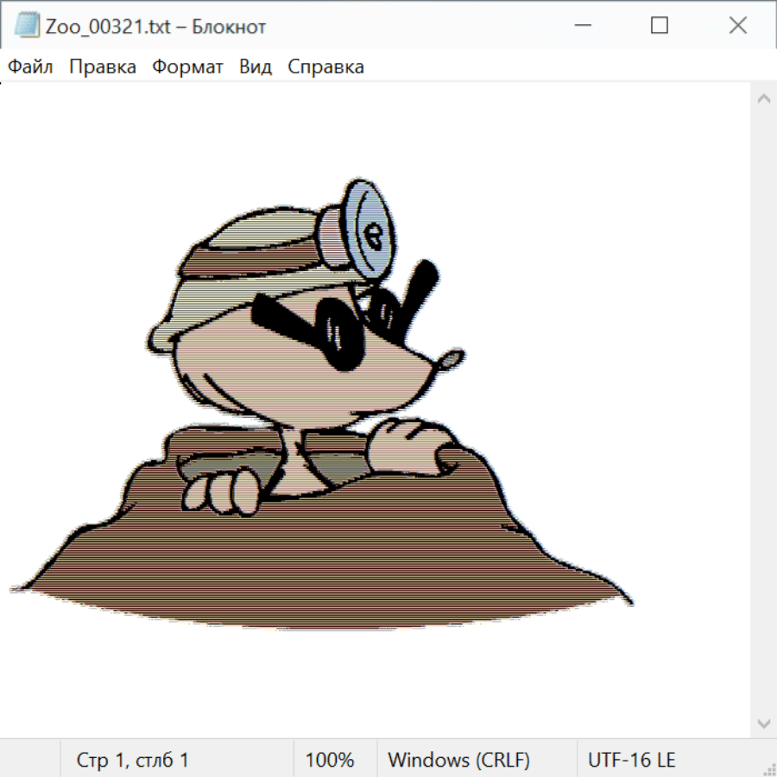The width and height of the screenshot is (777, 777).
Task: Open the Файл menu
Action: (30, 67)
